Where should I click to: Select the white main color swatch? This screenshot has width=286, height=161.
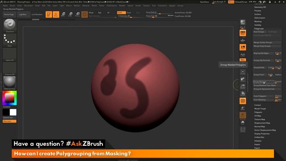13,112
